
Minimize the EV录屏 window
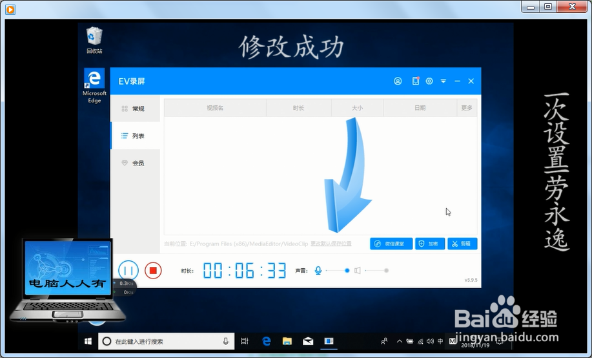coord(457,81)
